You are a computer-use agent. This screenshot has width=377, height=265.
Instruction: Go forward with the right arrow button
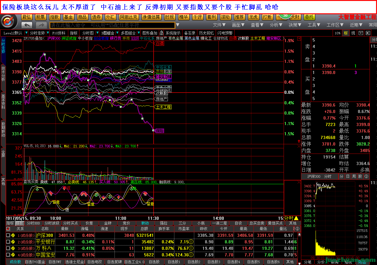[41, 25]
